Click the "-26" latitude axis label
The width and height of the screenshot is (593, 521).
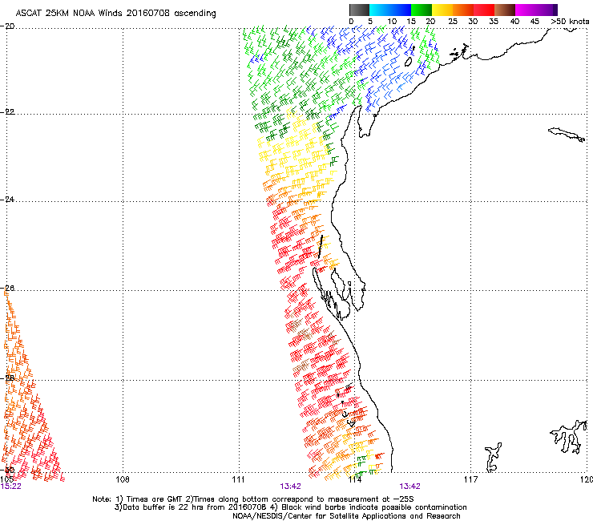(x=7, y=289)
